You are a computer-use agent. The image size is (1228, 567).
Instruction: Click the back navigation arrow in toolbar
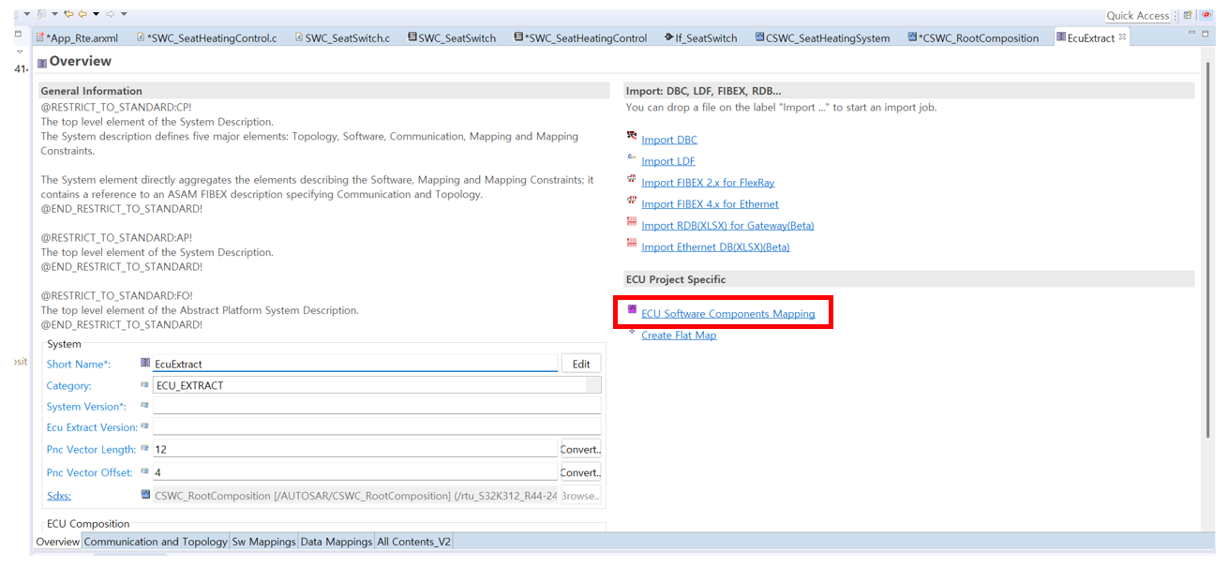click(x=82, y=14)
